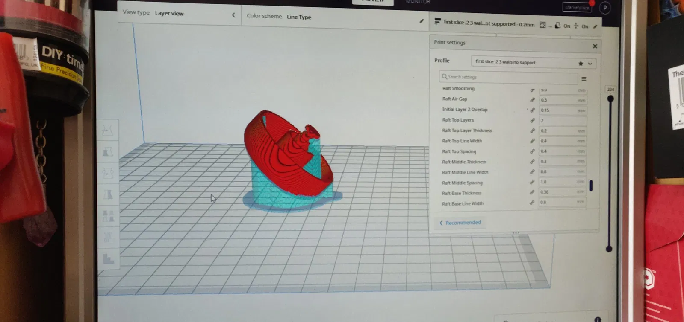
Task: Click pencil icon in color scheme bar
Action: [x=422, y=20]
